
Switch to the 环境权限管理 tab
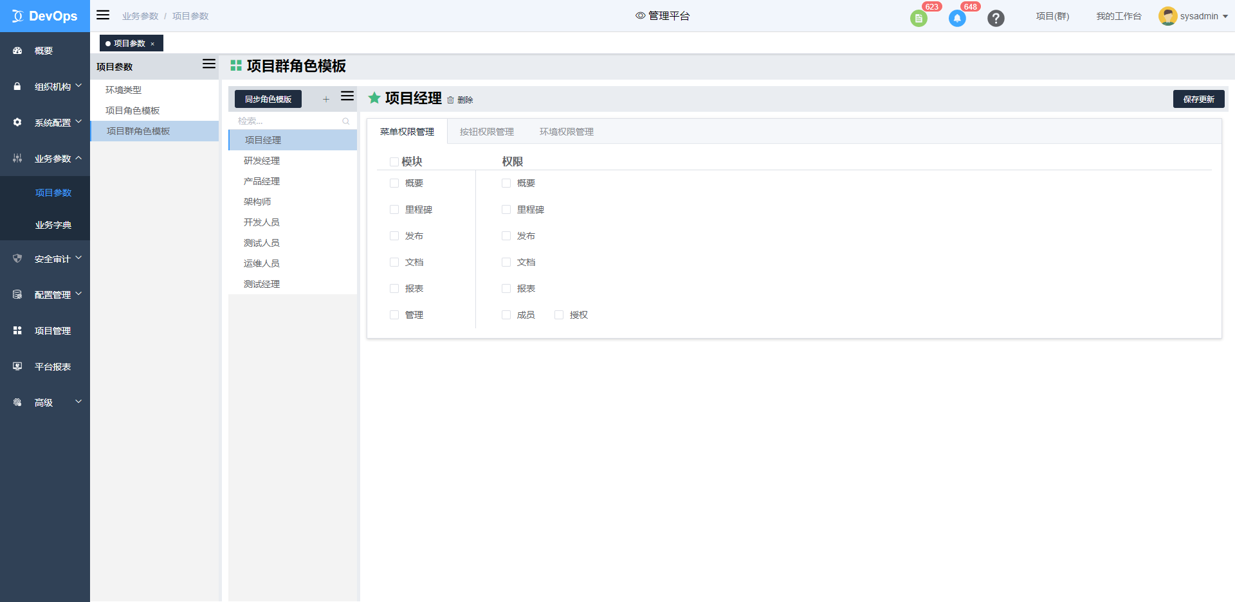[x=567, y=132]
